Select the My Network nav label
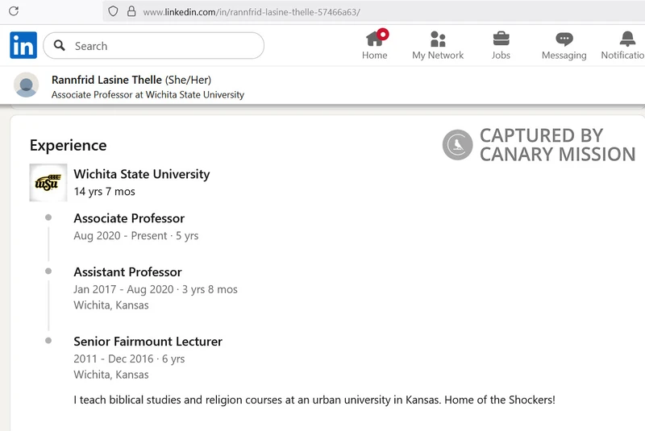The height and width of the screenshot is (431, 645). [x=438, y=55]
